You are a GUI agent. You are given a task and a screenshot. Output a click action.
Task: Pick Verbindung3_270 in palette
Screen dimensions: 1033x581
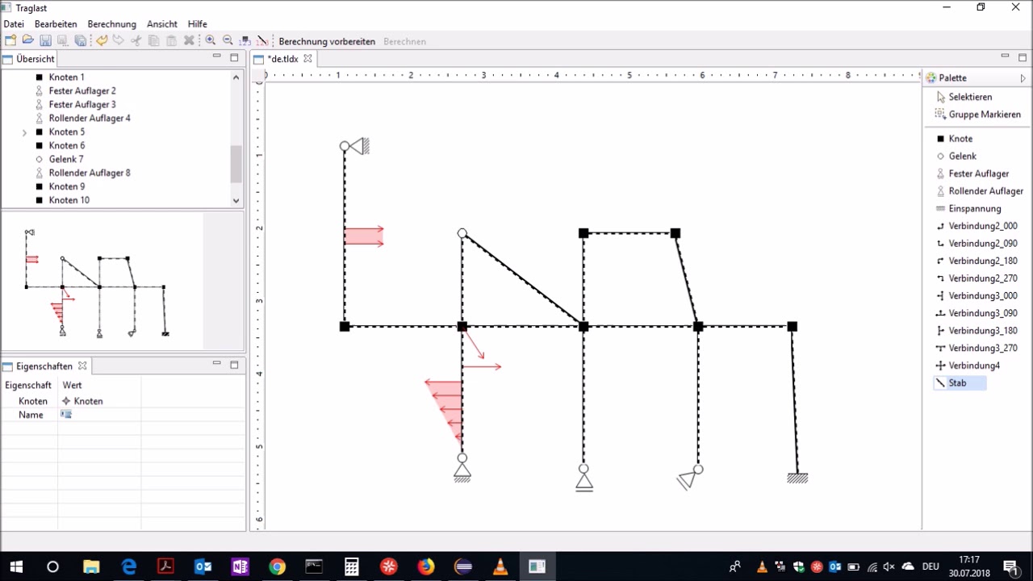976,349
